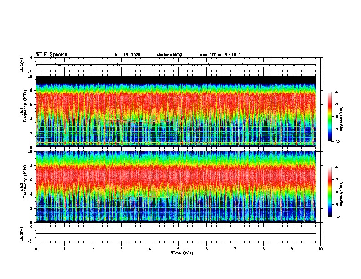Click time axis tick label "8"
Viewport: 361px width, 279px height.
tap(263, 249)
